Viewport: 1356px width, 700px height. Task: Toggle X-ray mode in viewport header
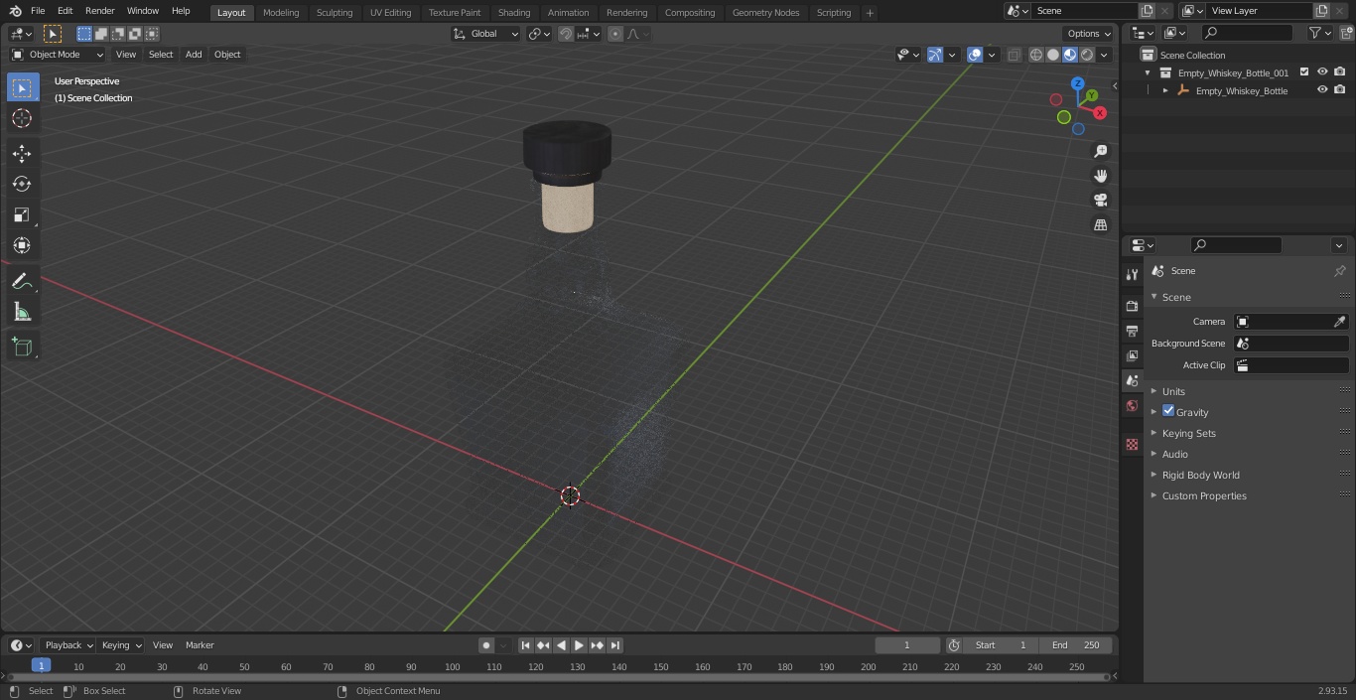tap(1014, 55)
